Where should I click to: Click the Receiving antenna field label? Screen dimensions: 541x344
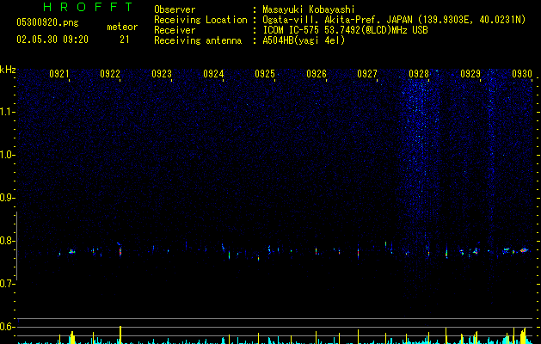[198, 40]
